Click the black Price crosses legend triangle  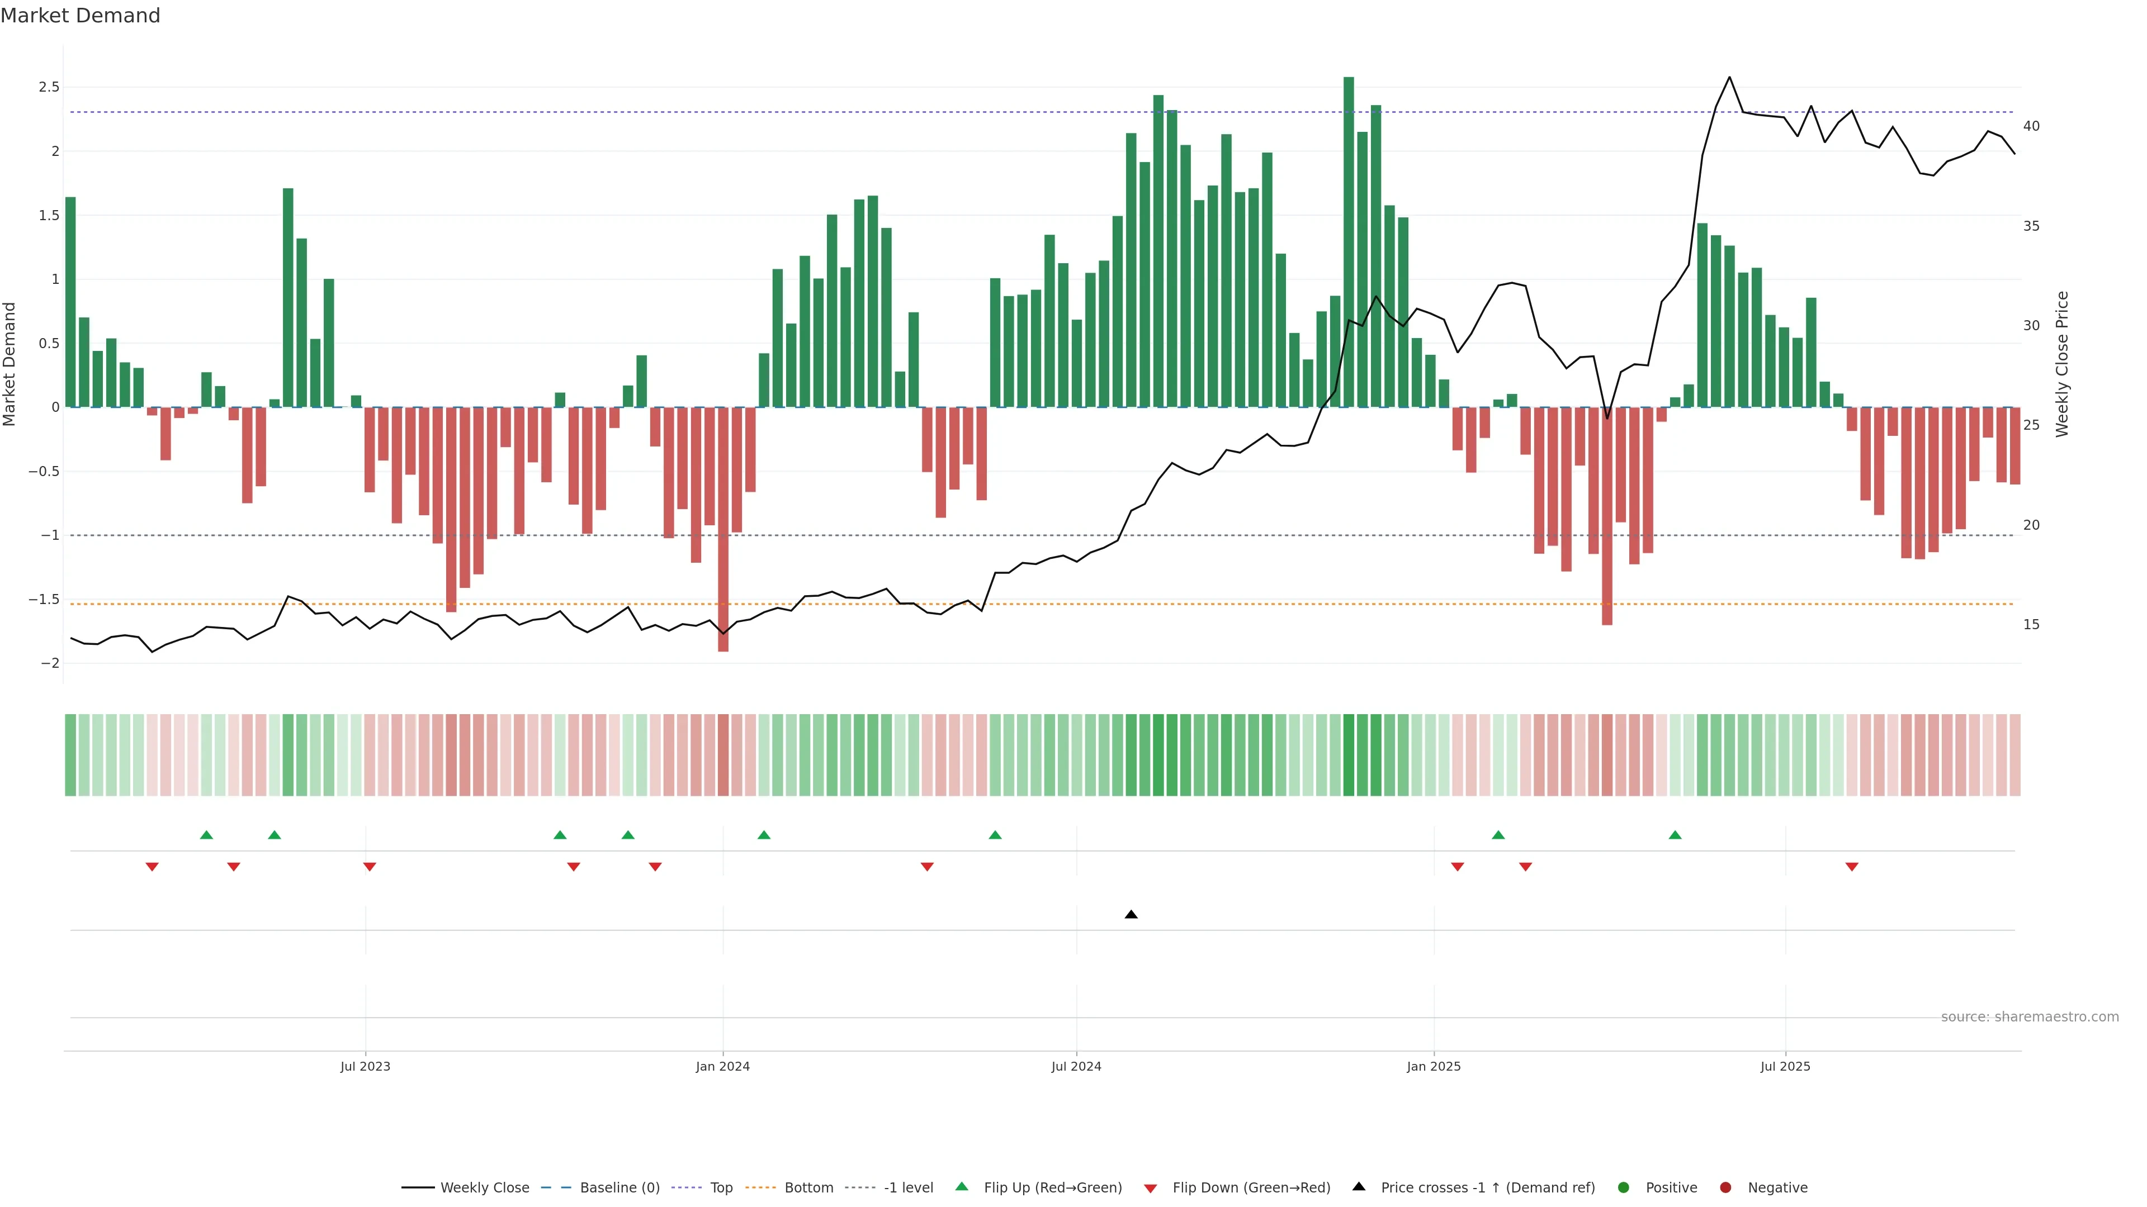pyautogui.click(x=1359, y=1186)
